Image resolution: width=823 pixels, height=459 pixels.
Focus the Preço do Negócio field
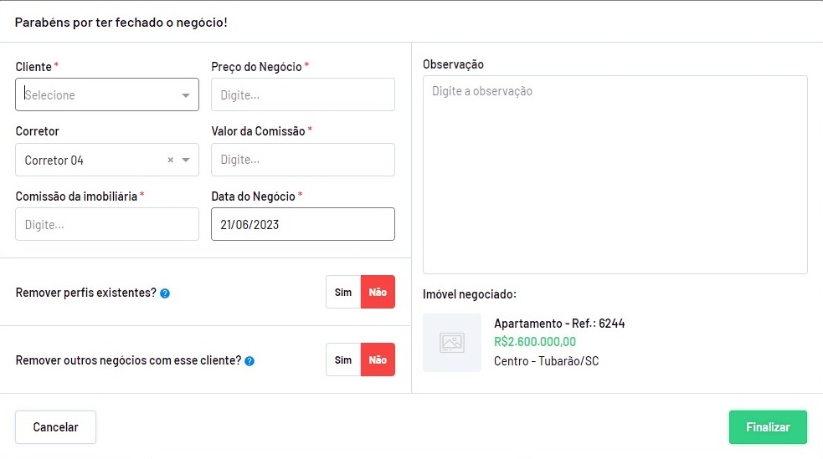tap(302, 95)
